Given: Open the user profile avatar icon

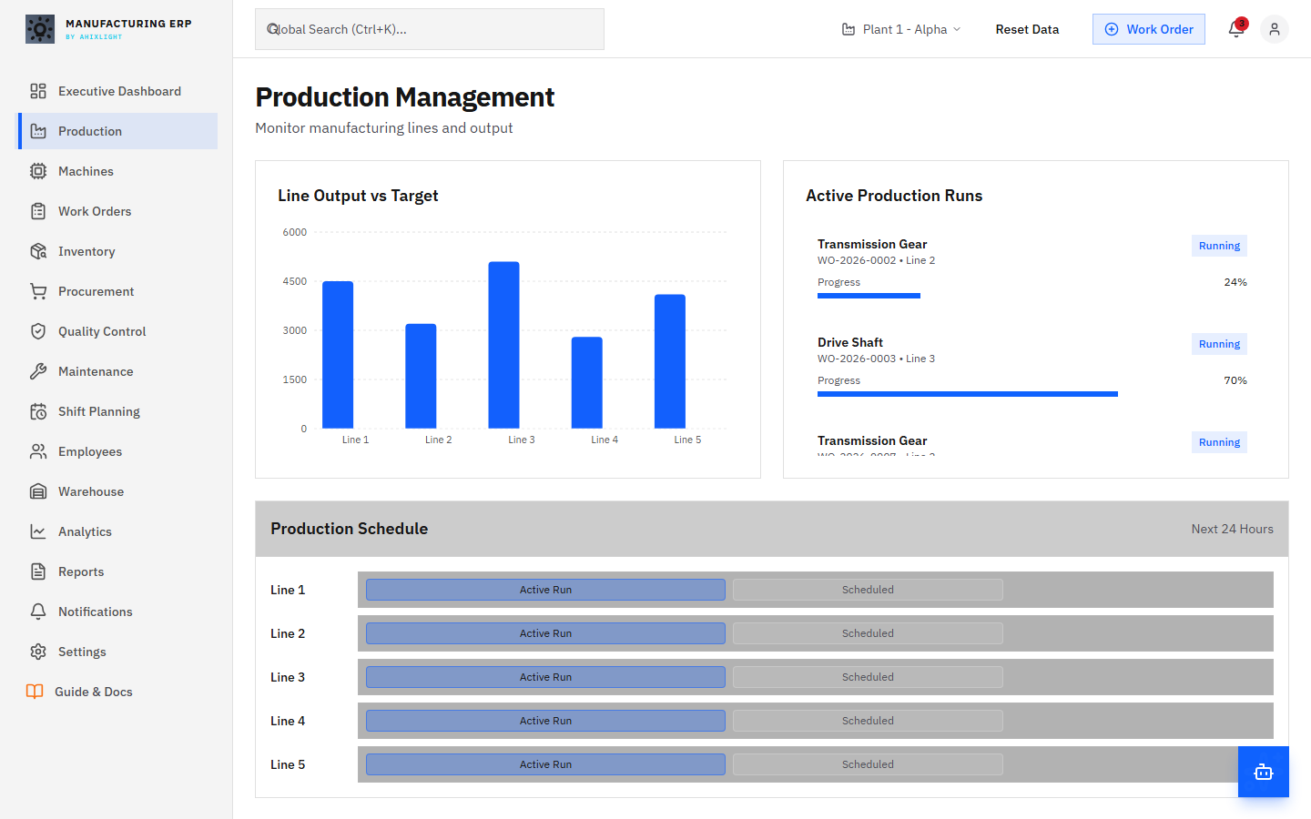Looking at the screenshot, I should pos(1275,29).
